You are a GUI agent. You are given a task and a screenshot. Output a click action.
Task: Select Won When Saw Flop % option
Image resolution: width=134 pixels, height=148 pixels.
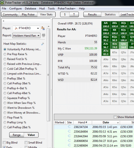click(x=5, y=103)
